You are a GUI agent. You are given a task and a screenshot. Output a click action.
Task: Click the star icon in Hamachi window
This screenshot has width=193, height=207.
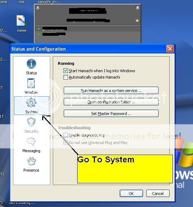pyautogui.click(x=137, y=21)
